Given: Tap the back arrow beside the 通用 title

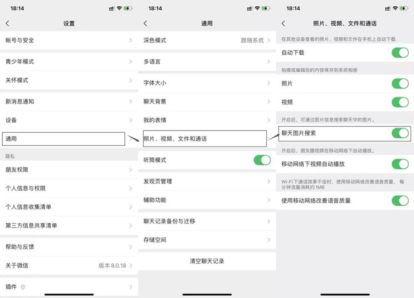Looking at the screenshot, I should click(145, 24).
